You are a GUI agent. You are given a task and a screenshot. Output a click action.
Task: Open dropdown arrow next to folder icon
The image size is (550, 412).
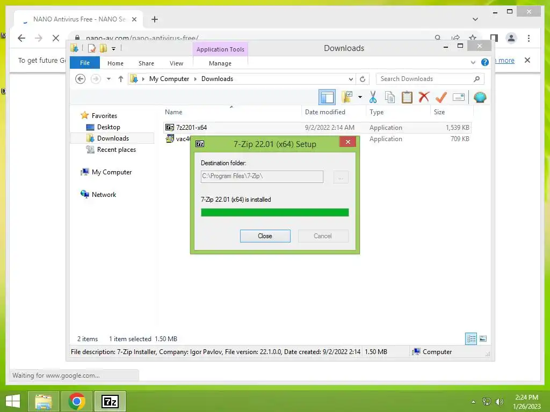click(360, 97)
